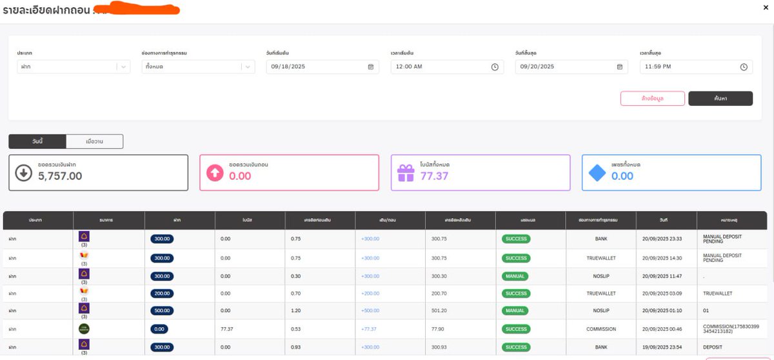Click the bank icon in the 20/09/2025 23:33 row
Screen dimensions: 774x360
[84, 237]
